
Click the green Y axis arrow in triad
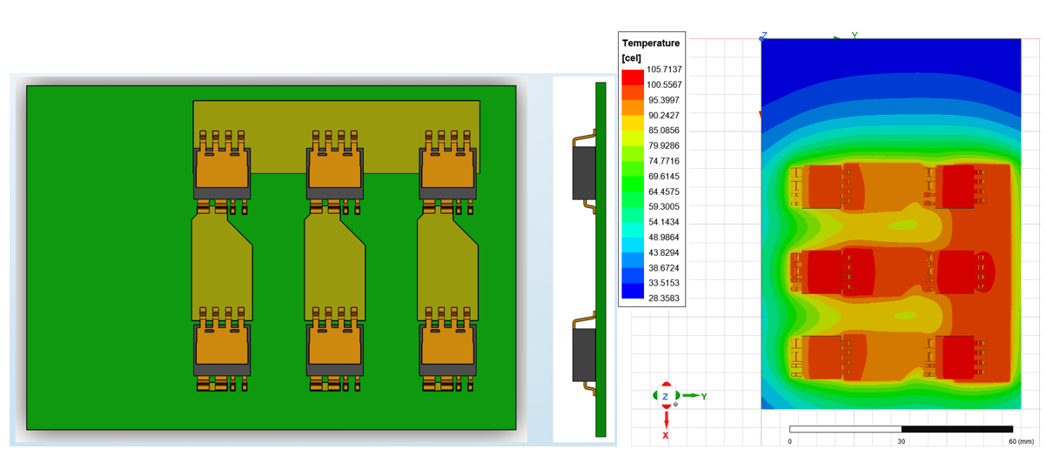coord(694,396)
